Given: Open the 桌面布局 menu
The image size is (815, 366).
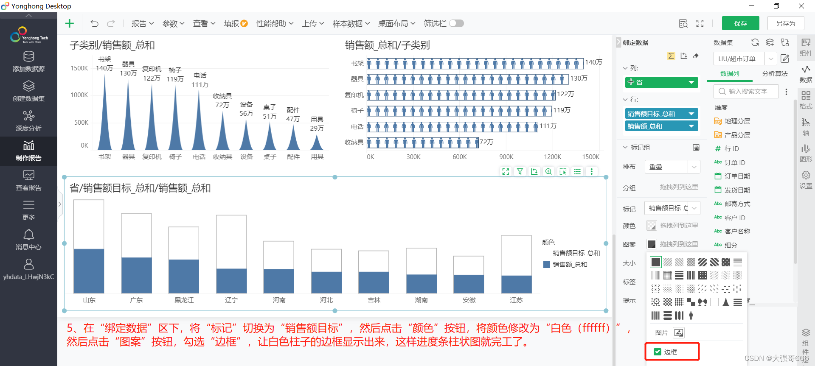Looking at the screenshot, I should (x=396, y=23).
